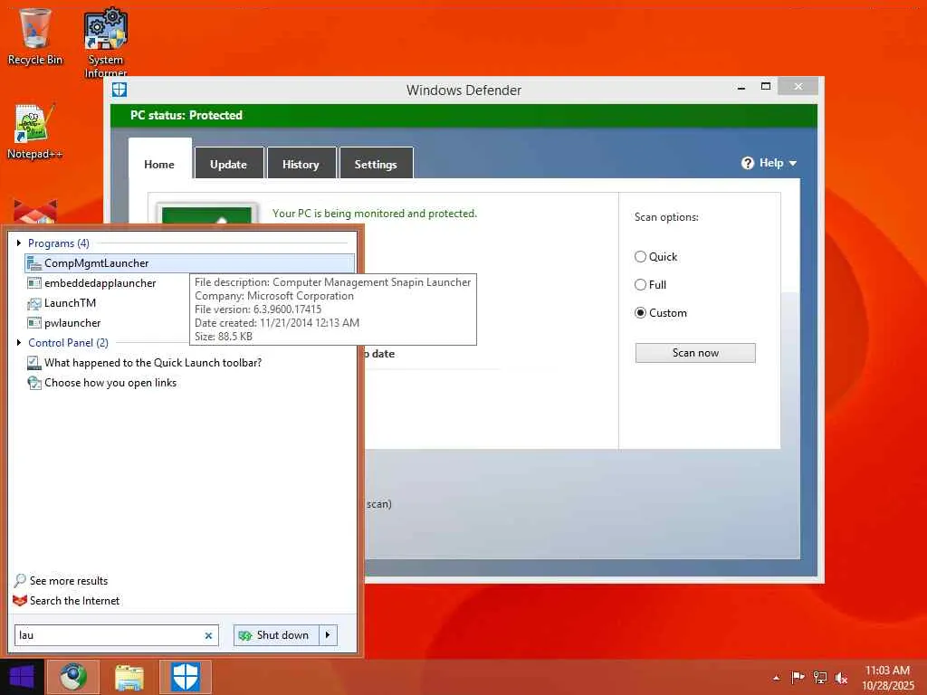This screenshot has height=695, width=927.
Task: Click the Shut down button
Action: pos(276,635)
